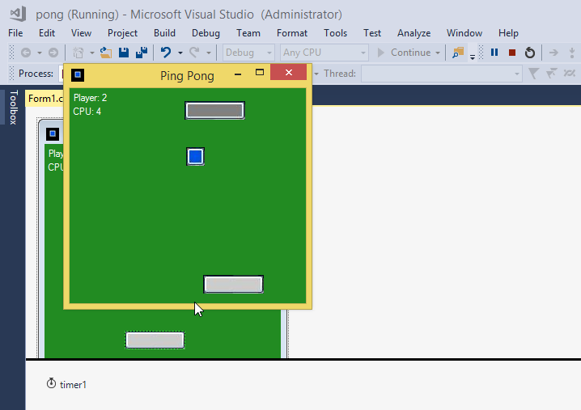581x410 pixels.
Task: Open the Any CPU platform dropdown
Action: click(x=324, y=53)
